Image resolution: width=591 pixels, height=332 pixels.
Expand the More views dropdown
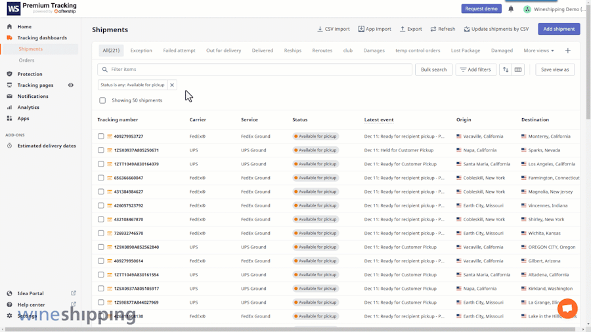tap(538, 51)
